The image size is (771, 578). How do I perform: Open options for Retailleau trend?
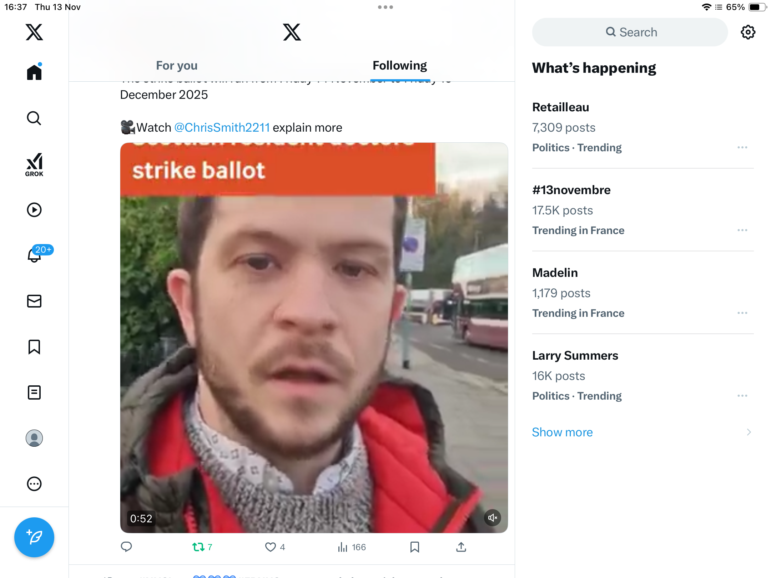(x=742, y=147)
